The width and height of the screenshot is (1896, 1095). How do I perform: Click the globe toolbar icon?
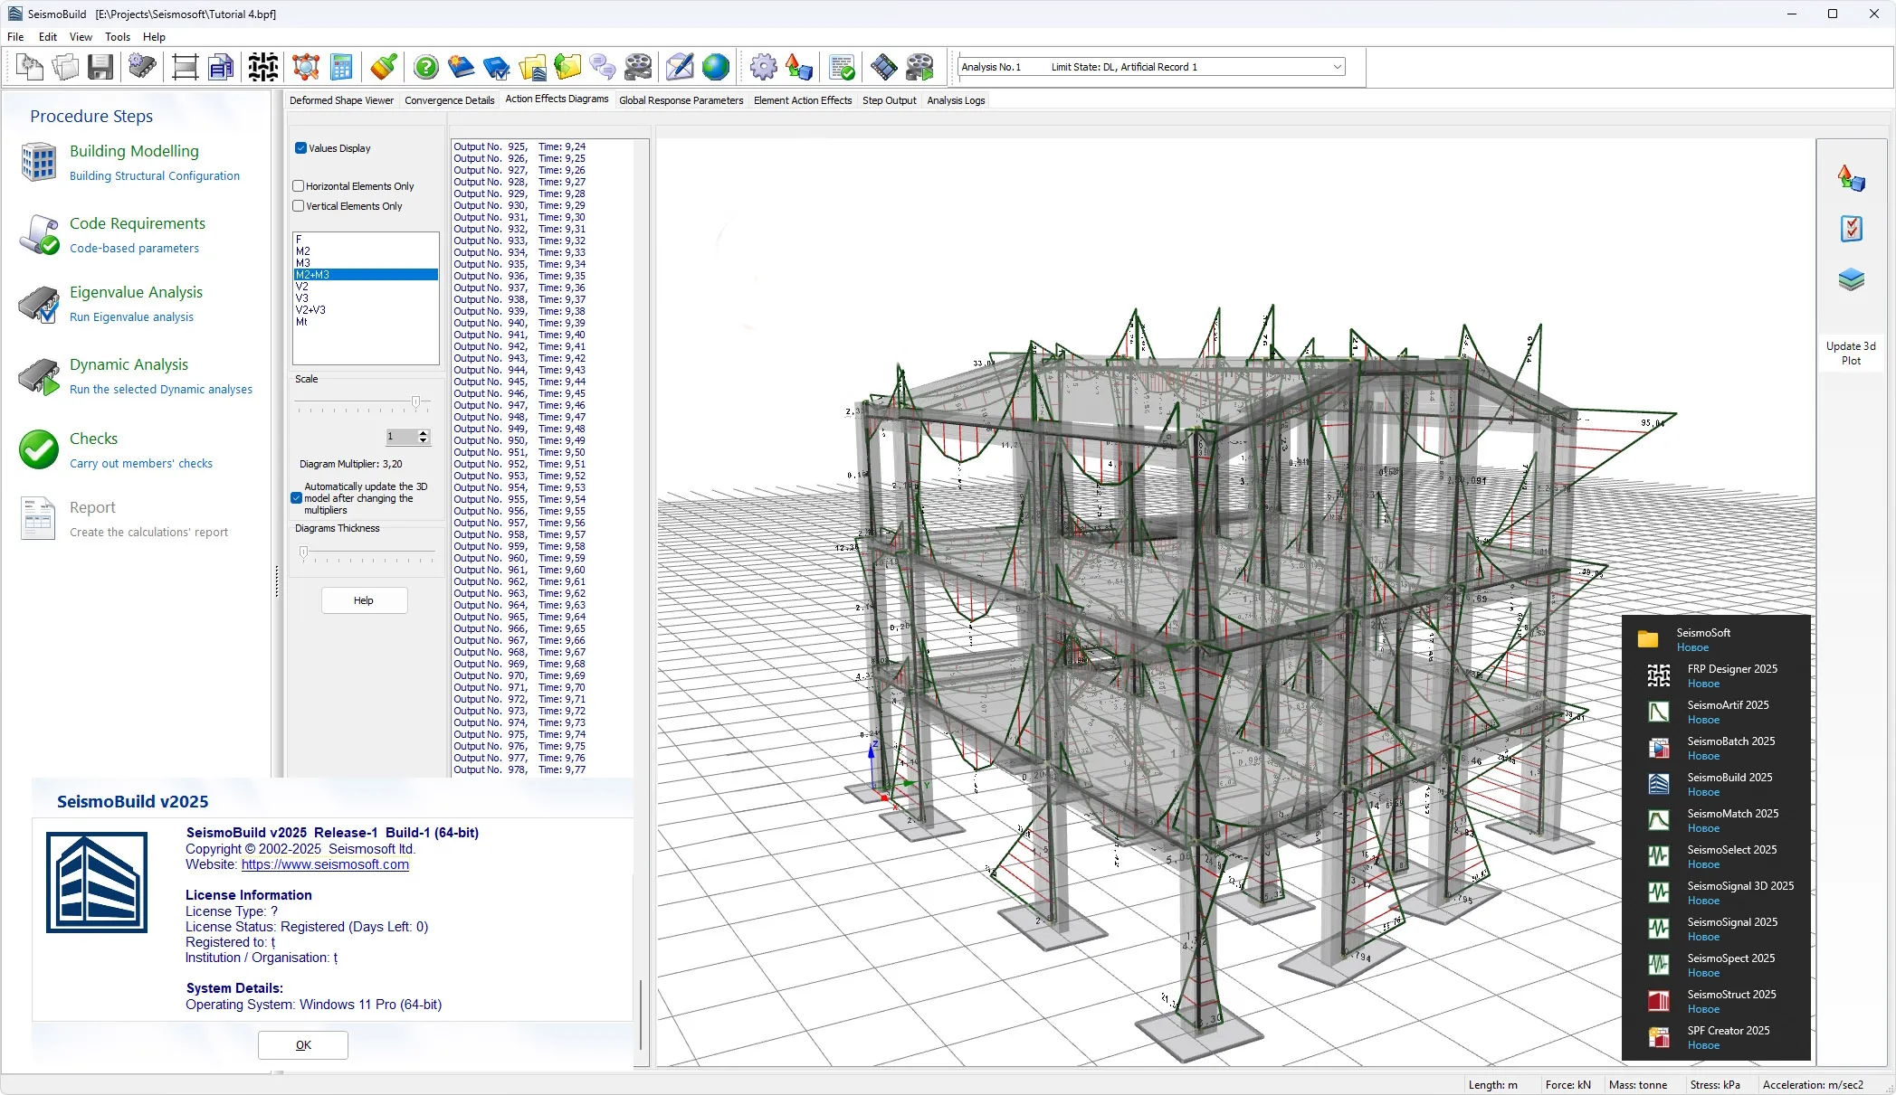click(715, 67)
